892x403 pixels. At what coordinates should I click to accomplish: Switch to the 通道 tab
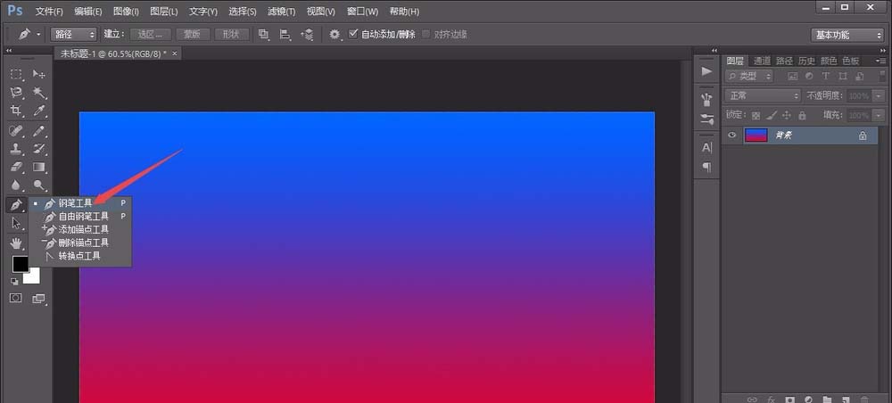(762, 61)
